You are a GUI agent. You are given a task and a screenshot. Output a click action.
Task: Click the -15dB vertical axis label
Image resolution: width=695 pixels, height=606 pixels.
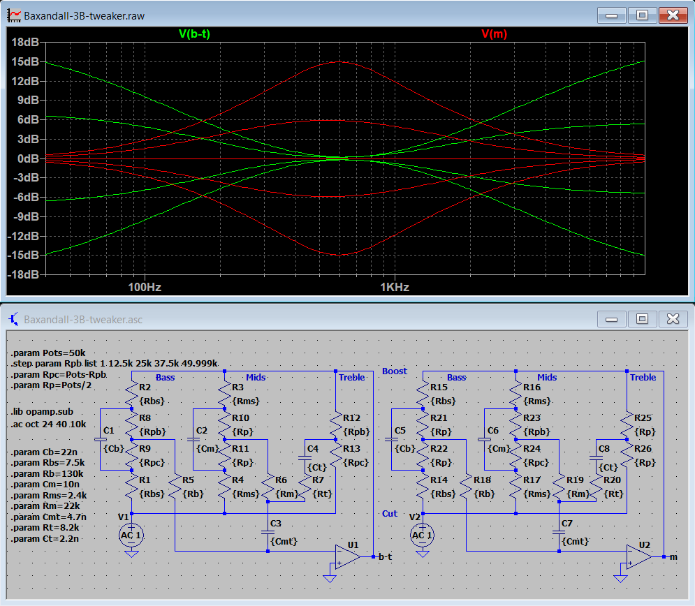[24, 255]
